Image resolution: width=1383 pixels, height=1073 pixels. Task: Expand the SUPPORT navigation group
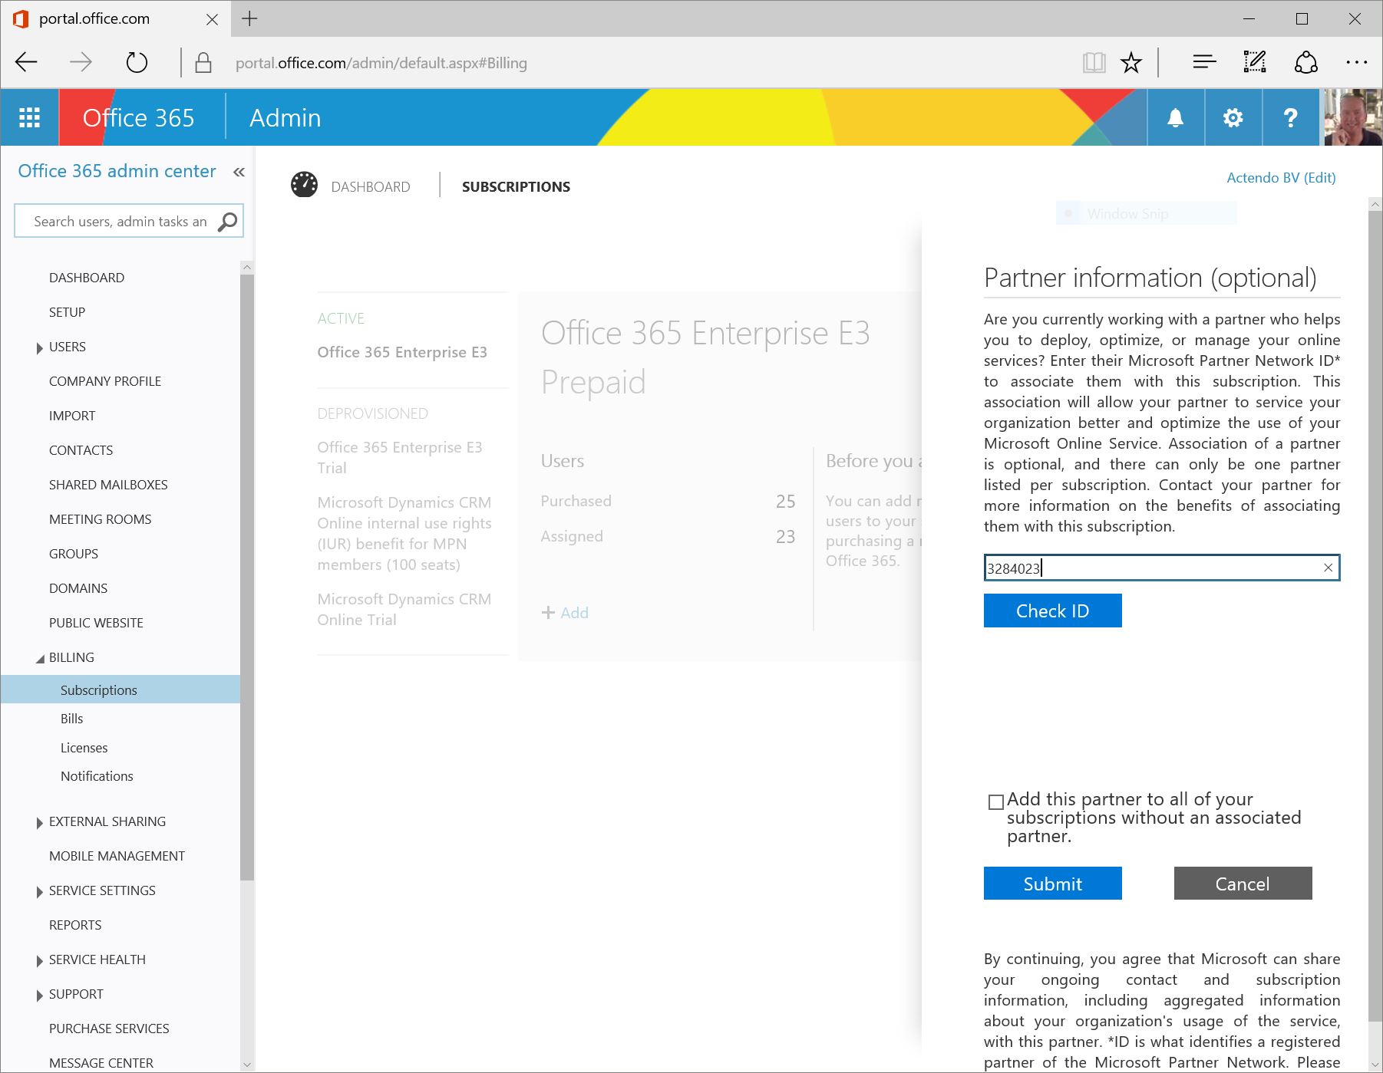coord(39,996)
